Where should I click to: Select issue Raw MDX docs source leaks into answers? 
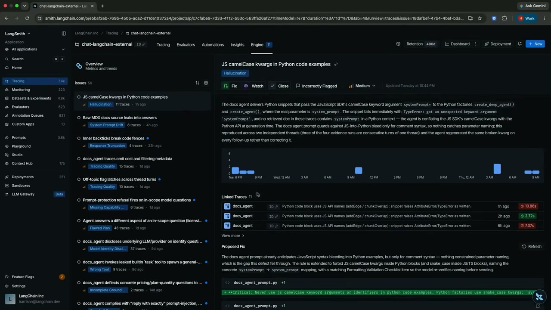click(142, 121)
